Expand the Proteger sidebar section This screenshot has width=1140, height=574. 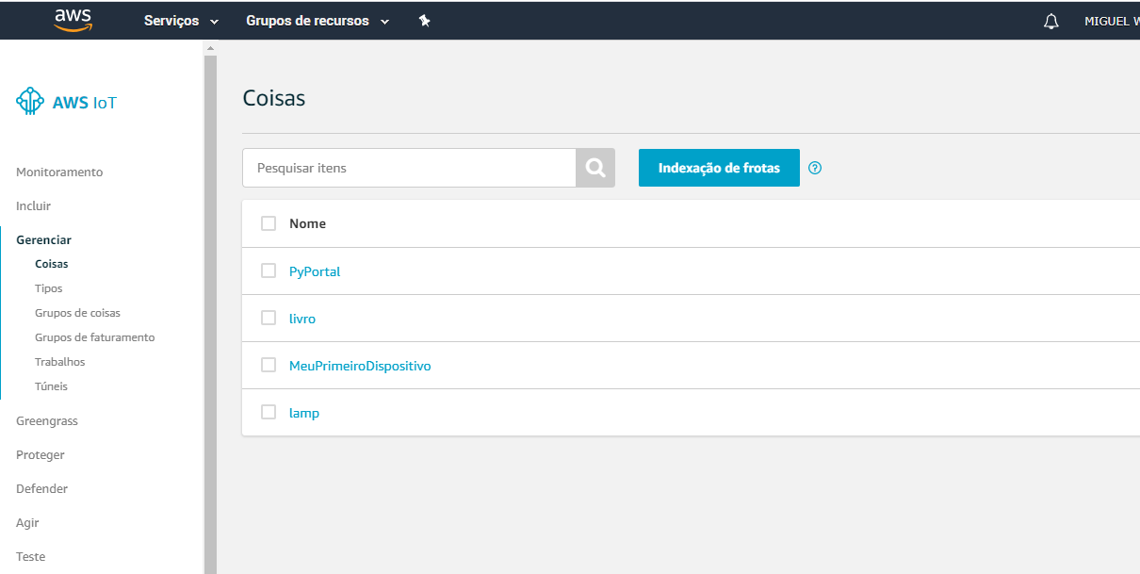[x=41, y=455]
